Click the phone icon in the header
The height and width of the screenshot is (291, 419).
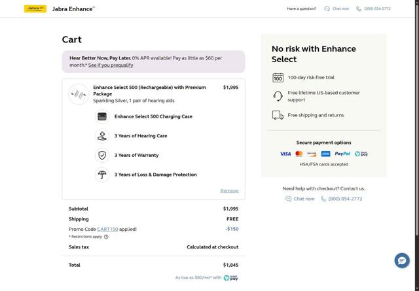(x=359, y=9)
